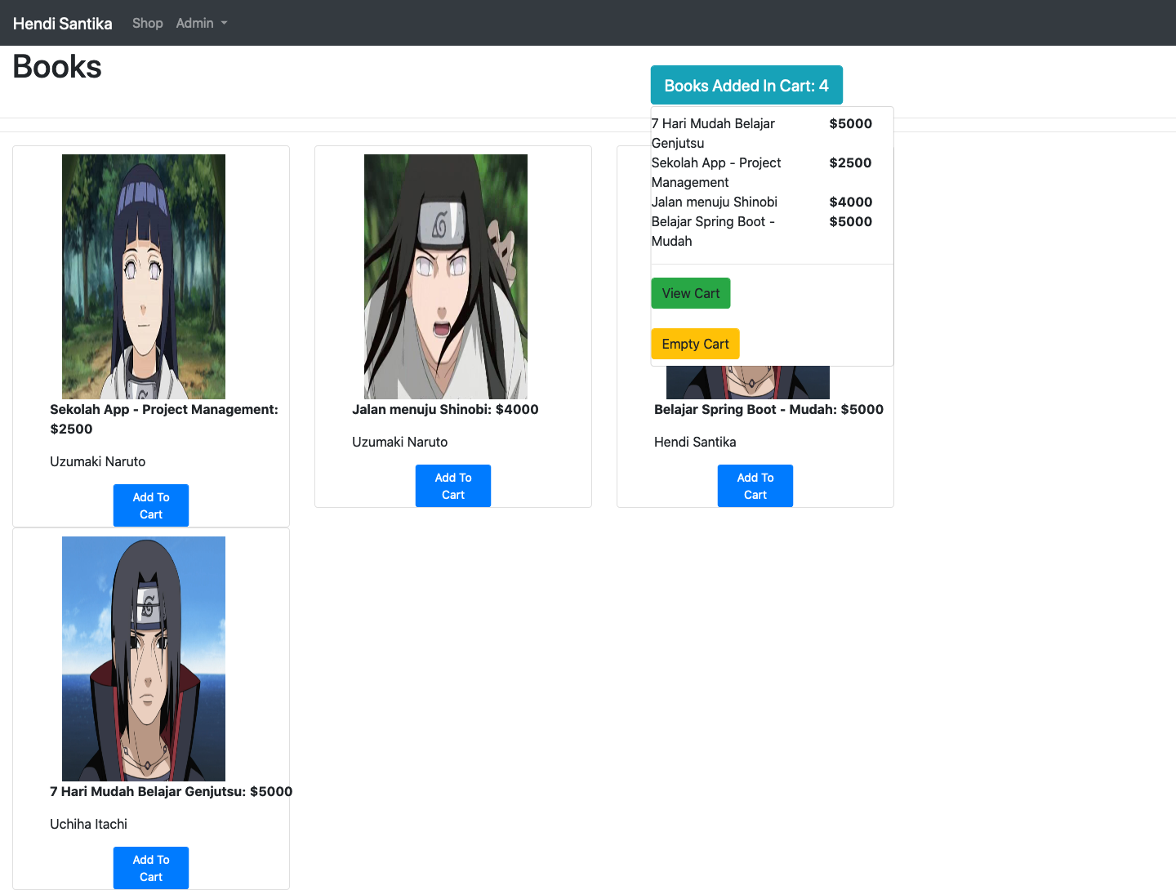Clear items with Empty Cart button
1176x890 pixels.
click(695, 344)
